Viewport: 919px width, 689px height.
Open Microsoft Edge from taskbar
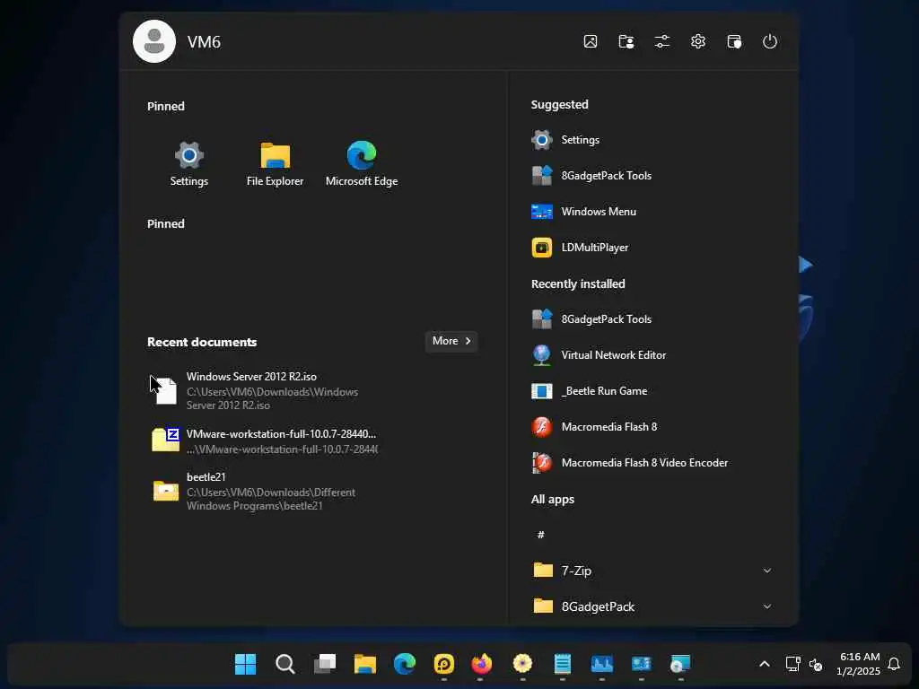tap(405, 664)
